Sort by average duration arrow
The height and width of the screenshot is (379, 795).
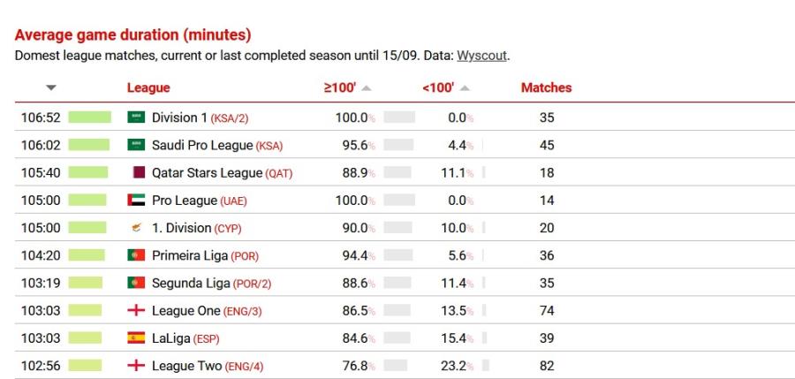[x=50, y=87]
